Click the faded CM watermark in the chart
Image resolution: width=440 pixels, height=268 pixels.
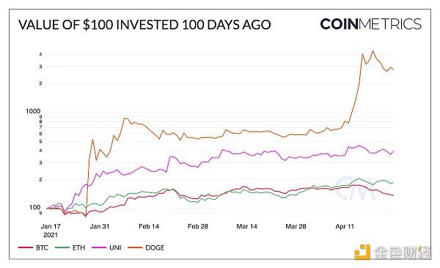point(356,188)
